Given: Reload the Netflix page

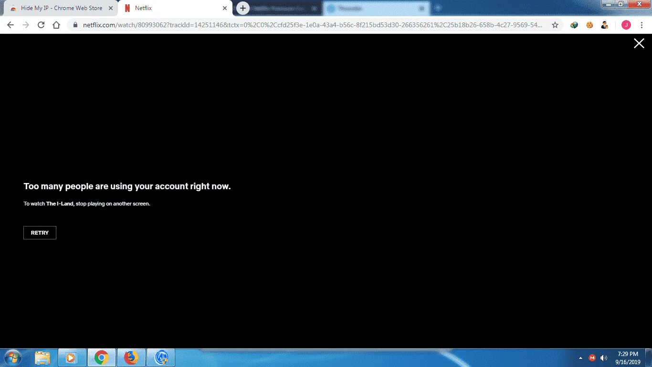Looking at the screenshot, I should click(41, 25).
